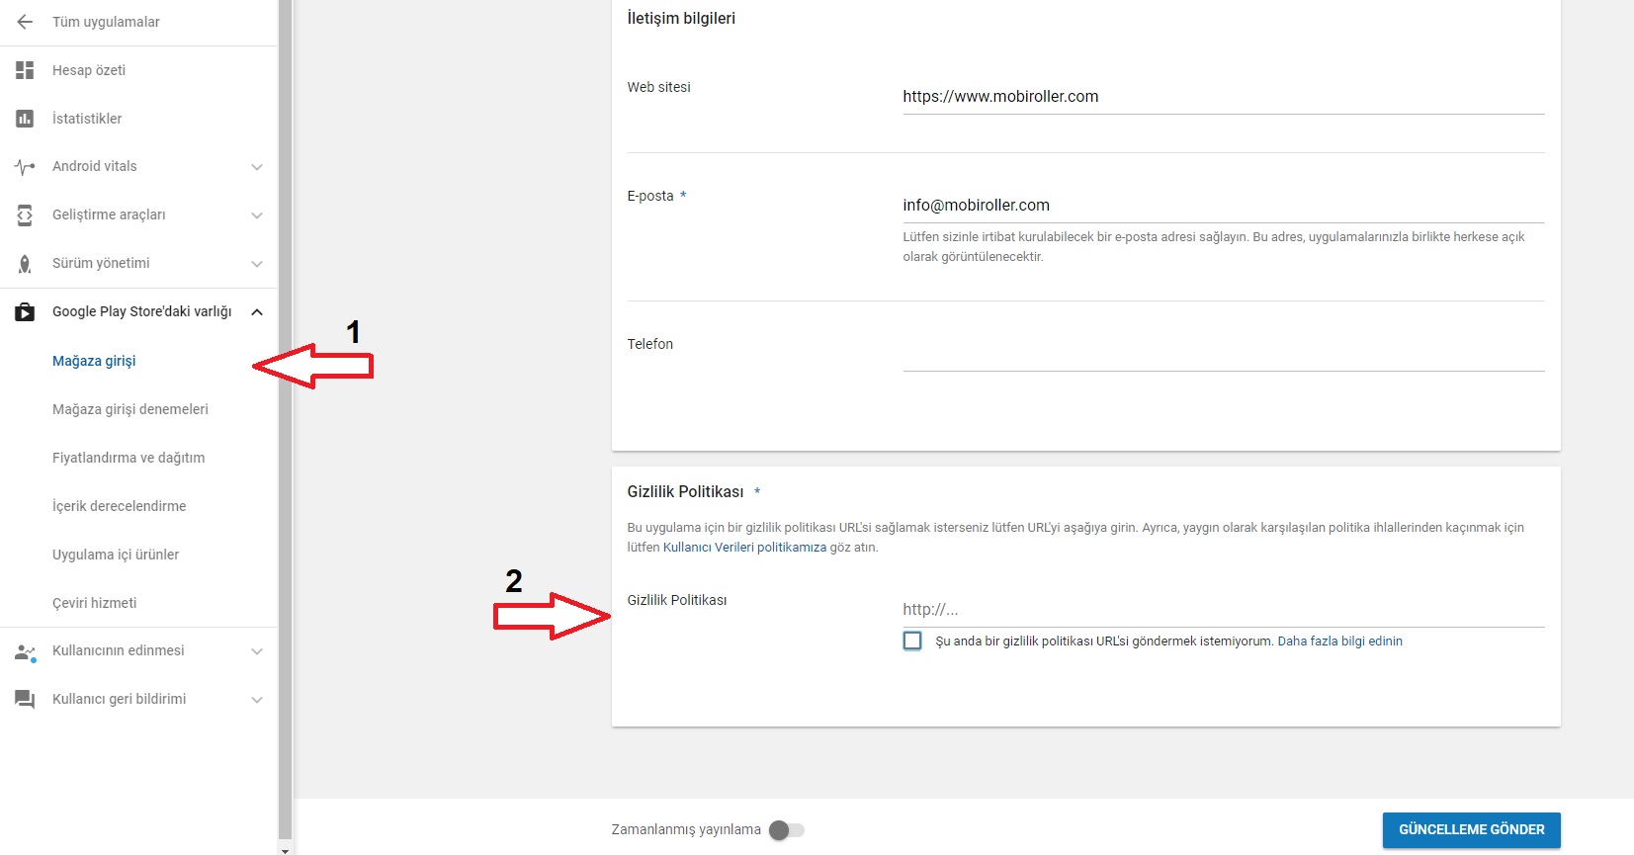Viewport: 1634px width, 855px height.
Task: Click the Google Play Store bag icon
Action: pos(25,312)
